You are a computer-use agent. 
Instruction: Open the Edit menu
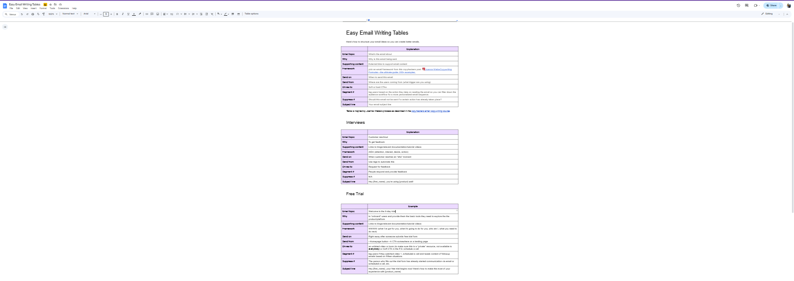[18, 8]
